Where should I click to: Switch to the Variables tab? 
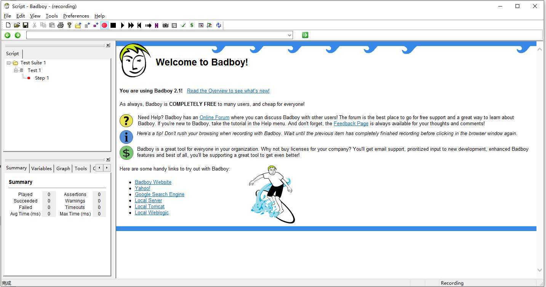tap(42, 168)
